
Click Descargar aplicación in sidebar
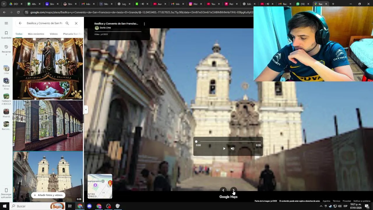(6, 193)
